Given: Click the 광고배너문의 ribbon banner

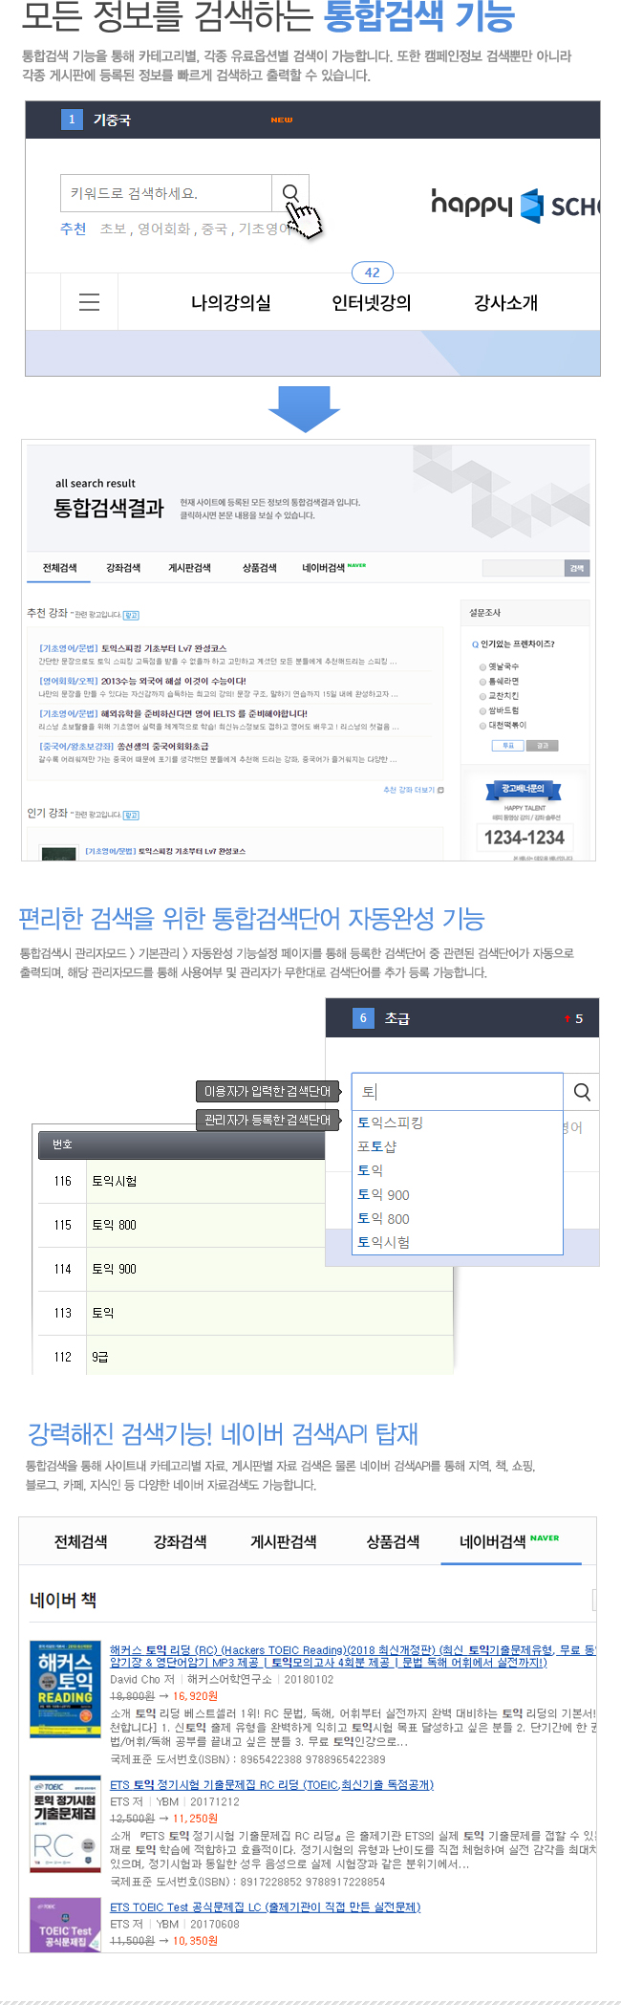Looking at the screenshot, I should pos(524,789).
